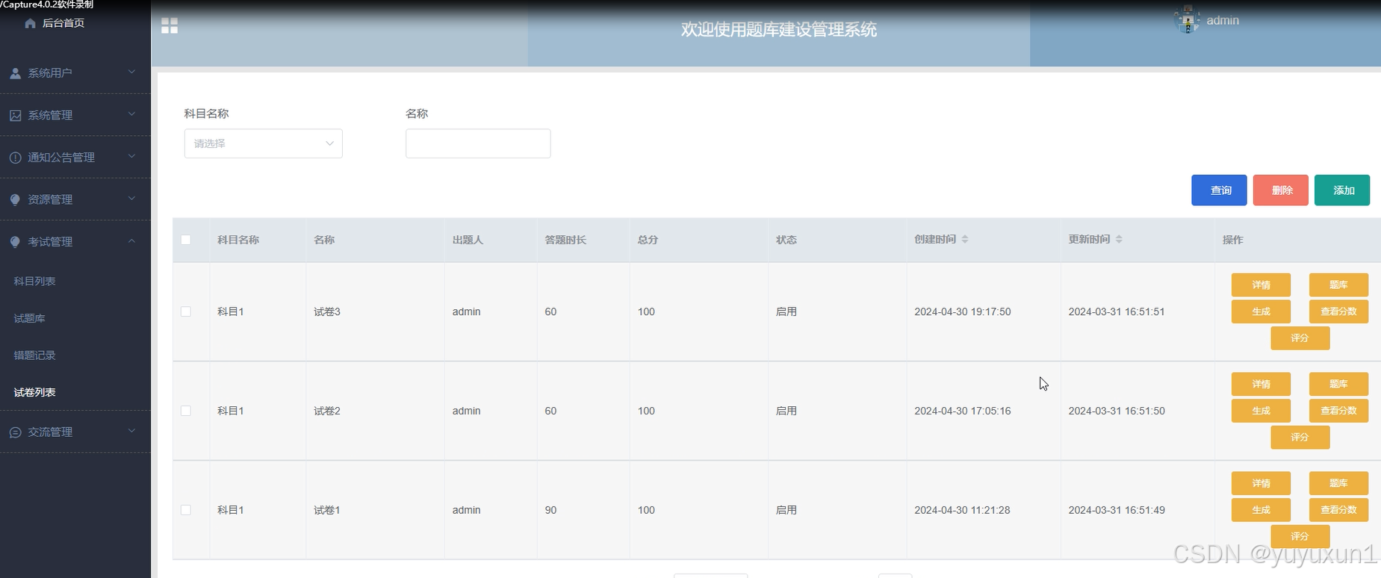Sort by 更新时间 using sort arrows

click(x=1119, y=239)
